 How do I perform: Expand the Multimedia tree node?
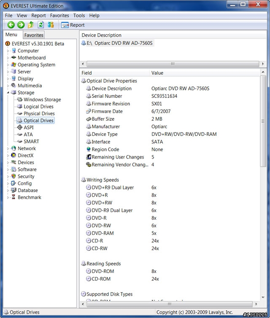coord(8,86)
